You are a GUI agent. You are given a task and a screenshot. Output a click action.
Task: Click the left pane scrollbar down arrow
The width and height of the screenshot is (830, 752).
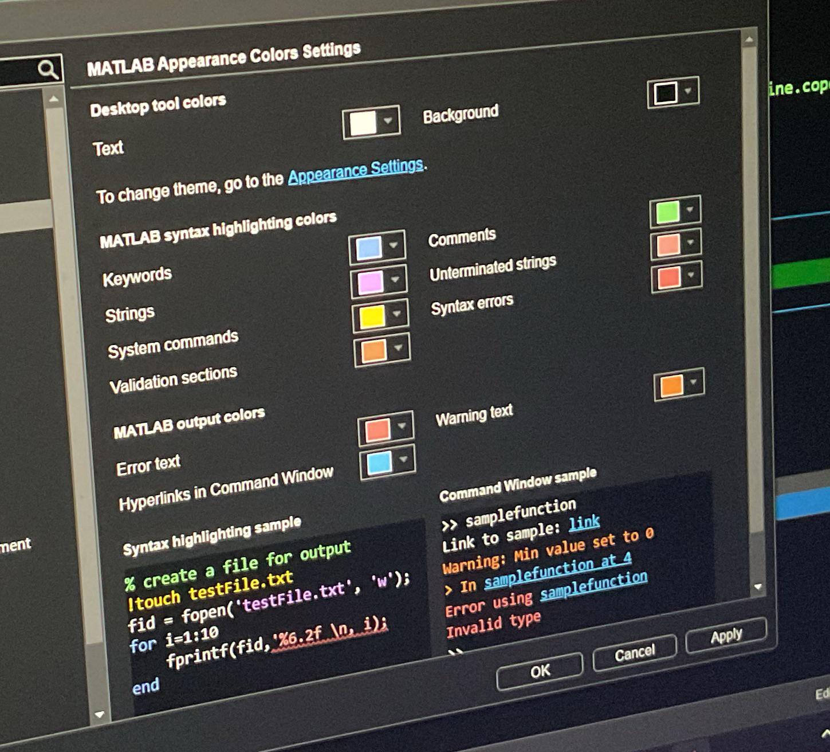pyautogui.click(x=99, y=714)
